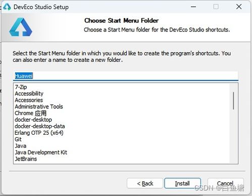This screenshot has height=196, width=252.
Task: Choose the Accessories folder
Action: (29, 100)
